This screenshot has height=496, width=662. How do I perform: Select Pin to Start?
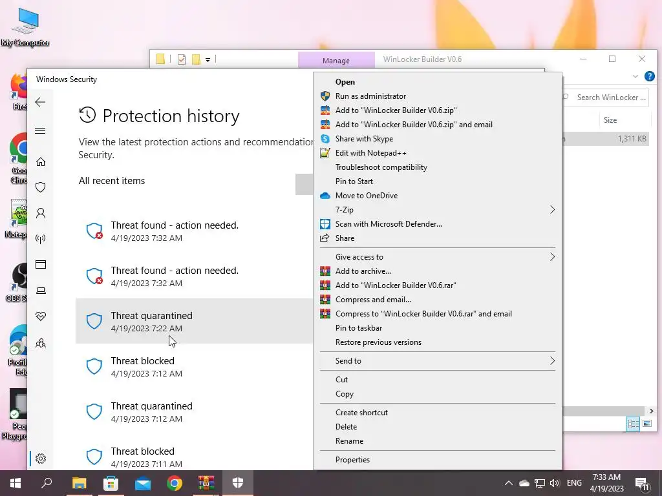tap(438, 181)
